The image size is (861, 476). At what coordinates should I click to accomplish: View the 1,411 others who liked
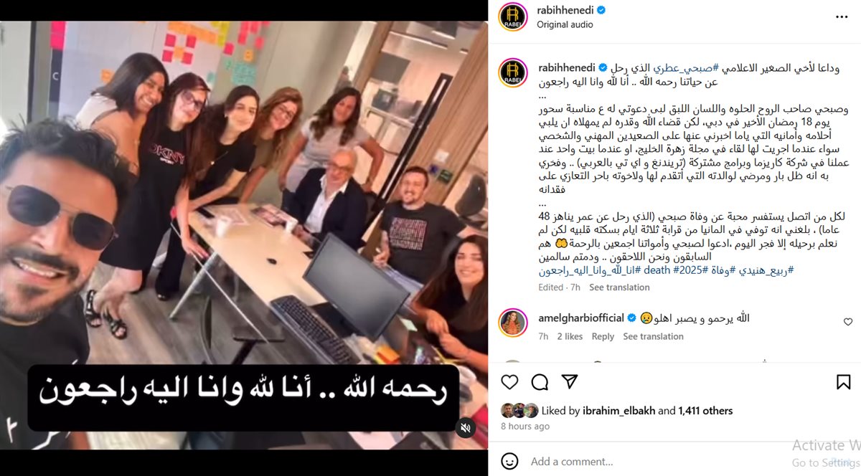click(706, 411)
